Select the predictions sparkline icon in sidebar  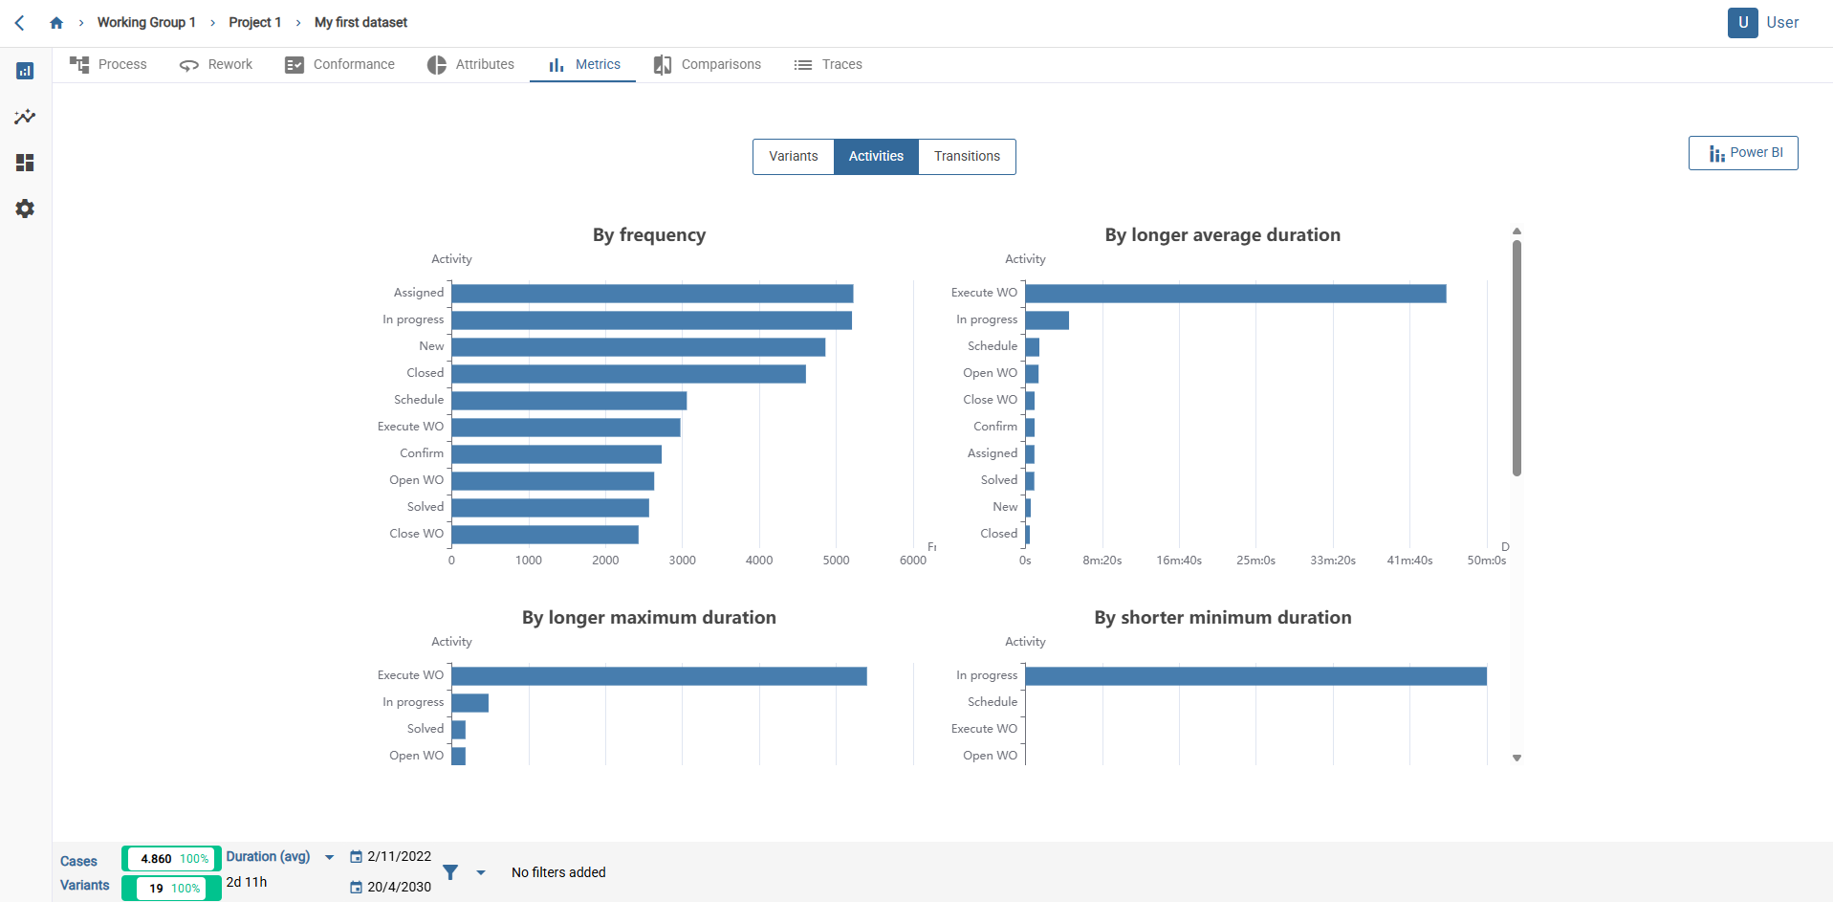[x=25, y=117]
